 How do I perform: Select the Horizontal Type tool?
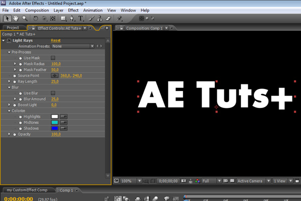point(81,19)
